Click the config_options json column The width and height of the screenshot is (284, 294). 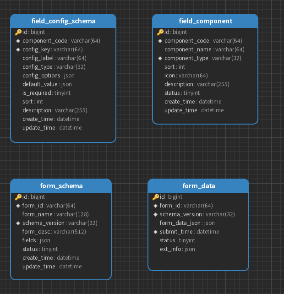coord(48,76)
